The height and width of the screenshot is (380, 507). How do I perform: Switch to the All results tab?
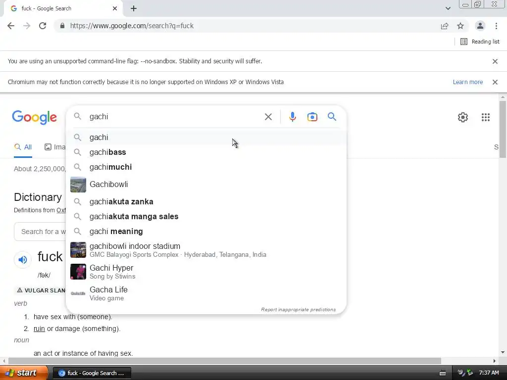23,147
